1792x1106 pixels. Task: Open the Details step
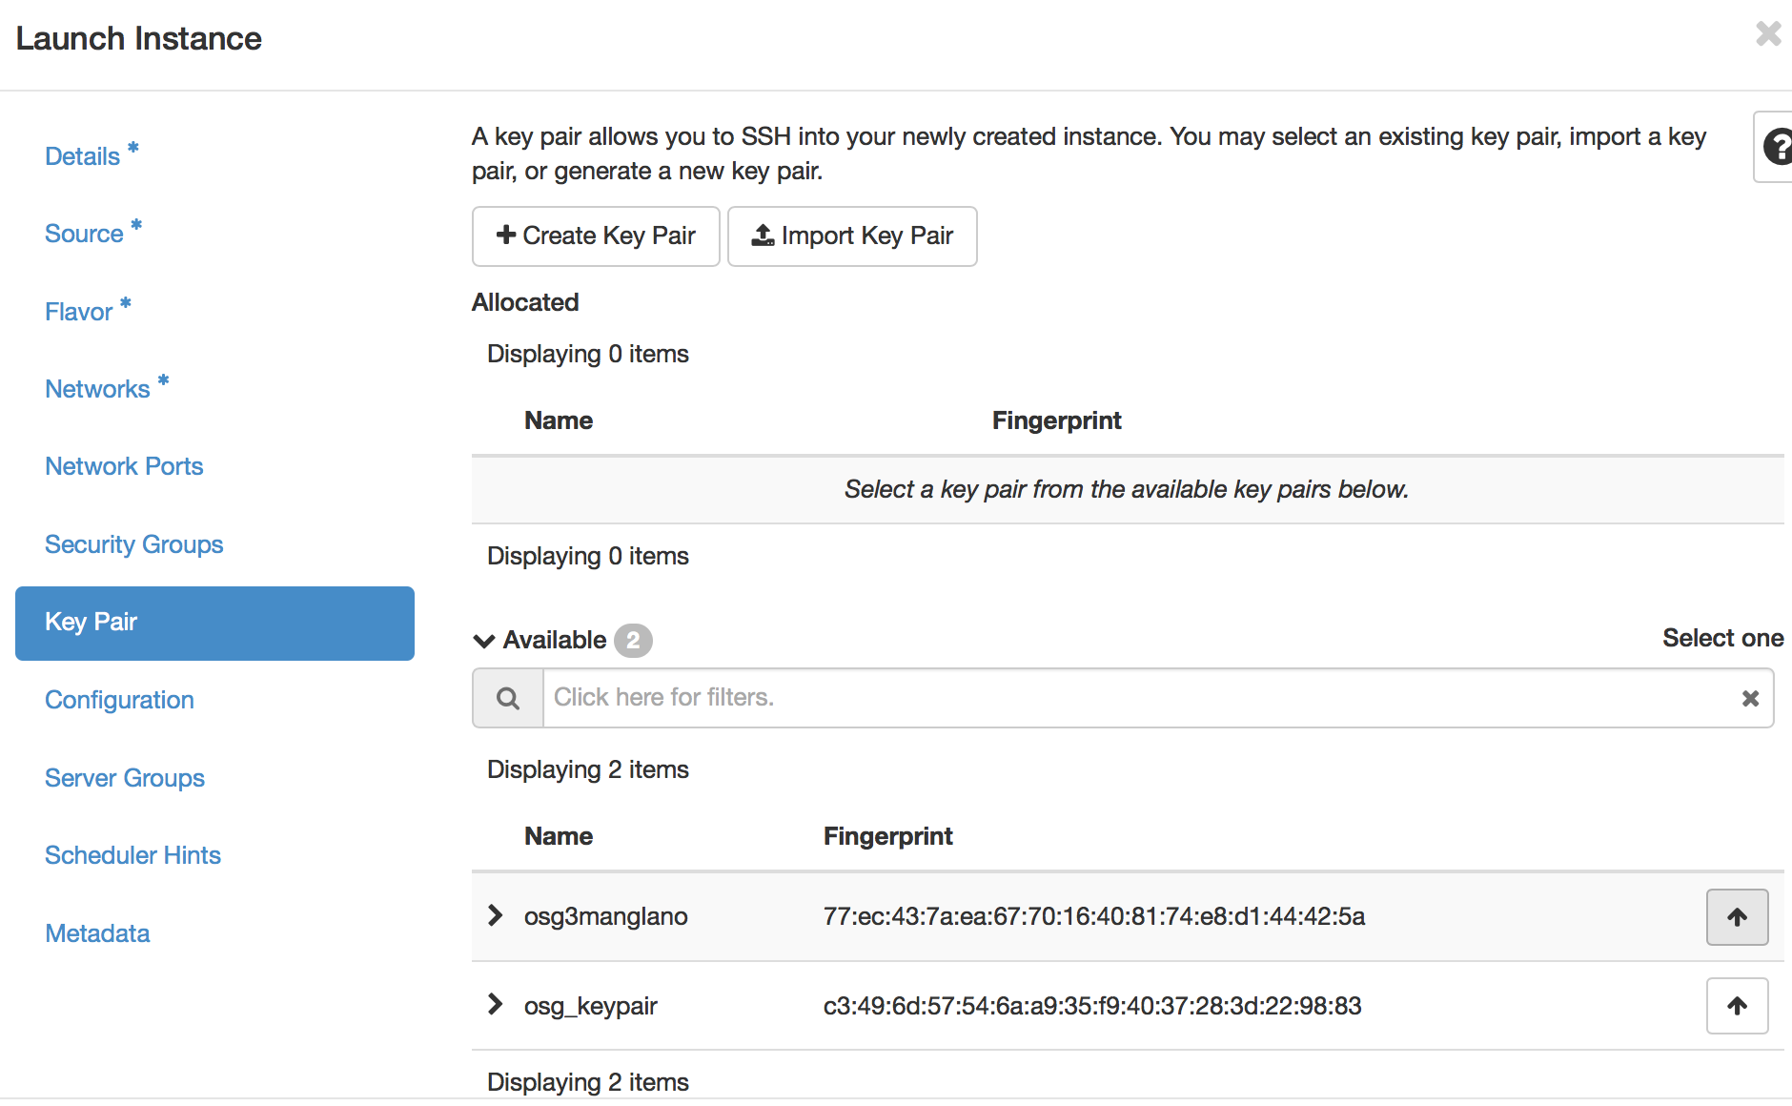click(83, 156)
